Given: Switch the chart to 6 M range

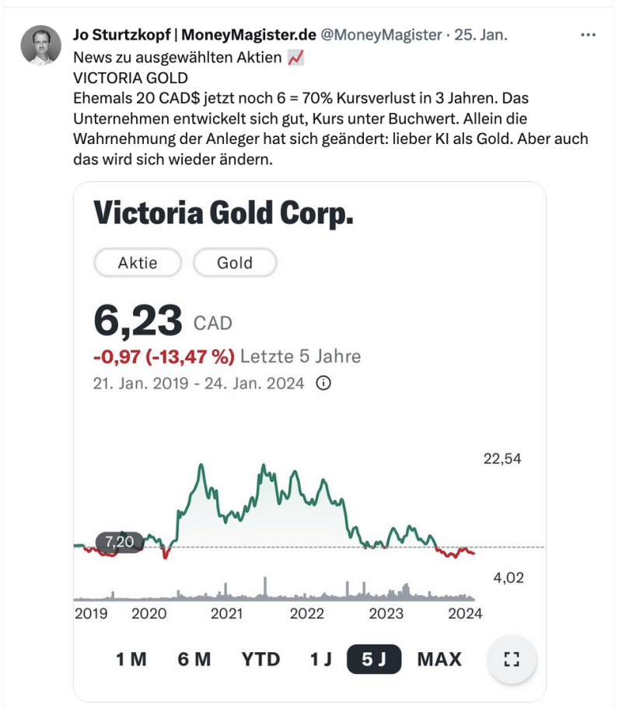Looking at the screenshot, I should tap(194, 659).
